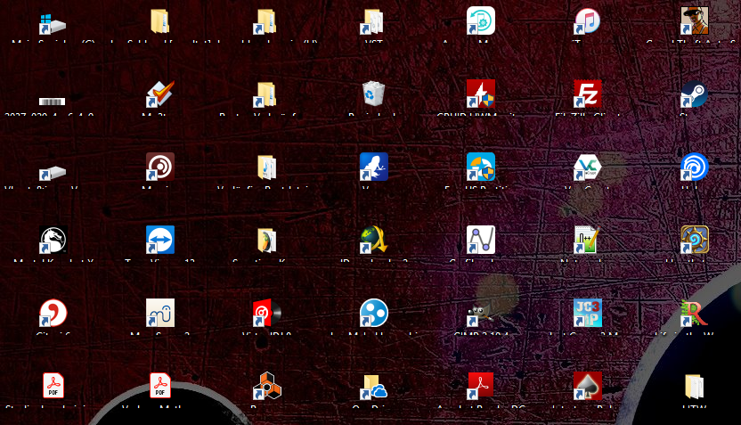Select the barcode-style file icon
The image size is (741, 425).
pos(52,102)
